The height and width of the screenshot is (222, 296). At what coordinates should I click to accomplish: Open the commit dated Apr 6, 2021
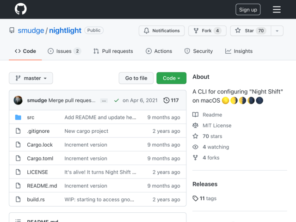[x=140, y=100]
